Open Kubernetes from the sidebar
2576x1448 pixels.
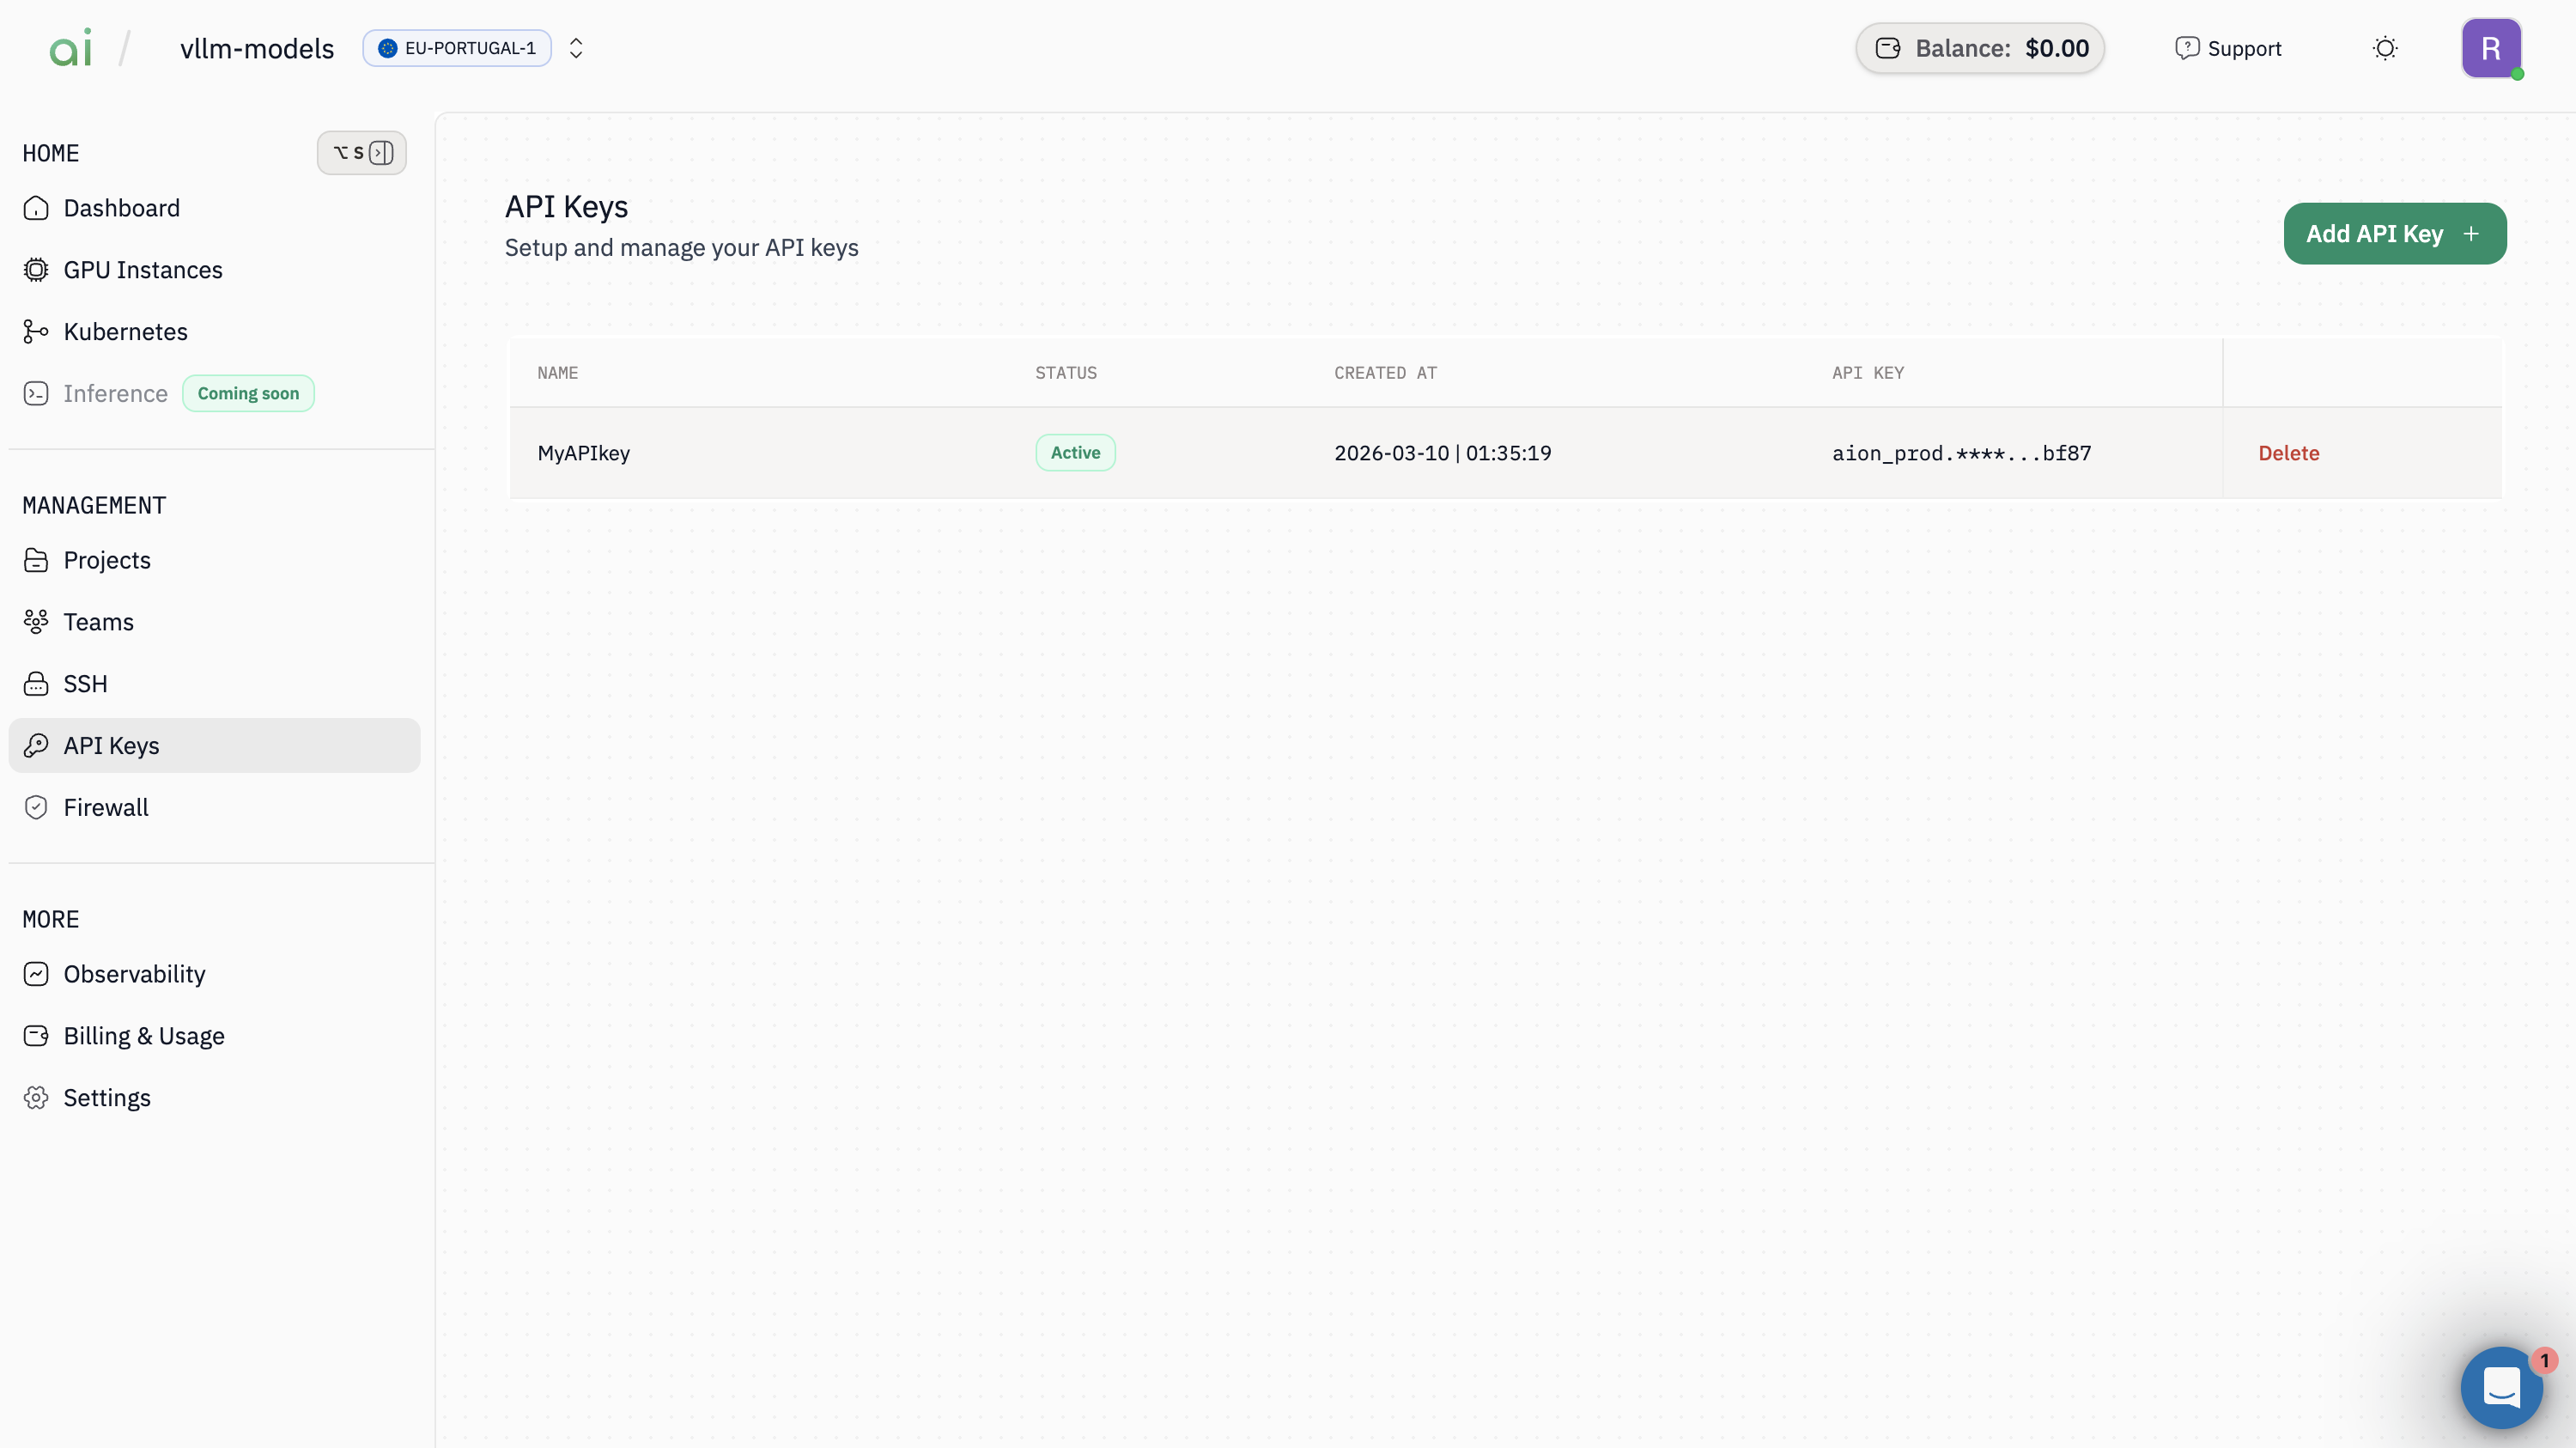coord(125,332)
